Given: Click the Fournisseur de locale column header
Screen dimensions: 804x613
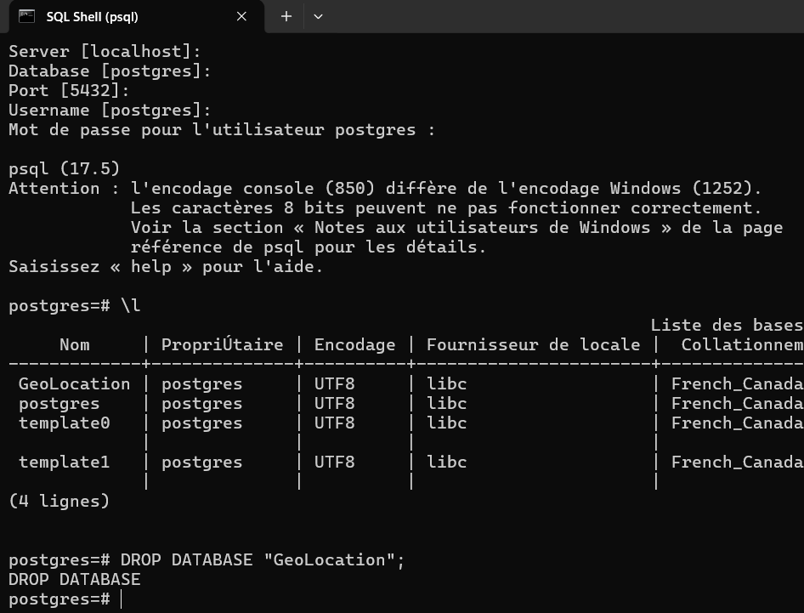Looking at the screenshot, I should (x=533, y=345).
